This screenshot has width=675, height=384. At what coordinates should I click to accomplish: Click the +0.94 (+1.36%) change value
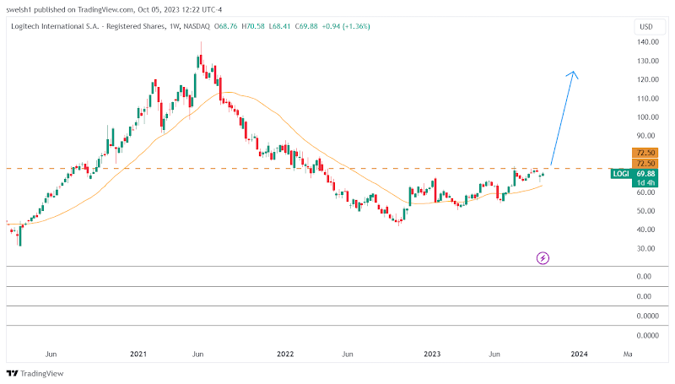click(x=346, y=26)
